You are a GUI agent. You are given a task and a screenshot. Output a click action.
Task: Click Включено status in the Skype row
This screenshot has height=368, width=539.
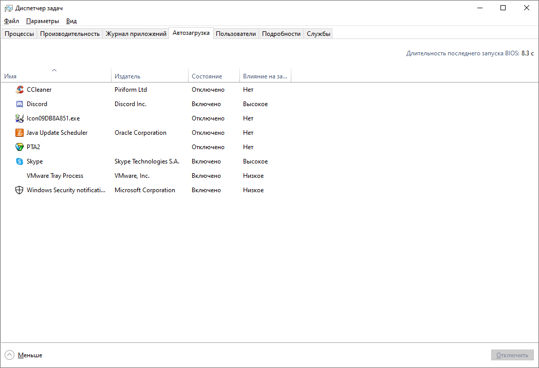coord(206,161)
